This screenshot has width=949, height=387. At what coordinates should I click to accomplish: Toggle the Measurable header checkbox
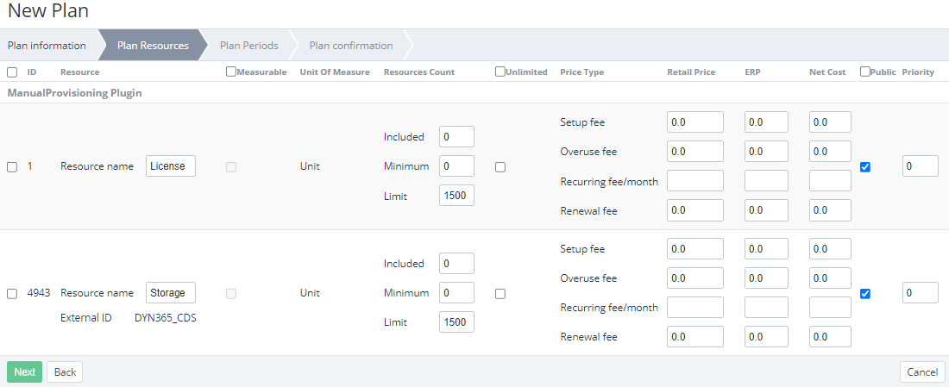(x=230, y=72)
